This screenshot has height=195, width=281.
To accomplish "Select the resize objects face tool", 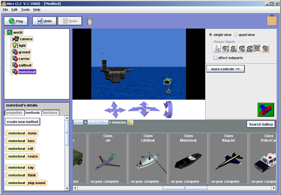I will (257, 49).
